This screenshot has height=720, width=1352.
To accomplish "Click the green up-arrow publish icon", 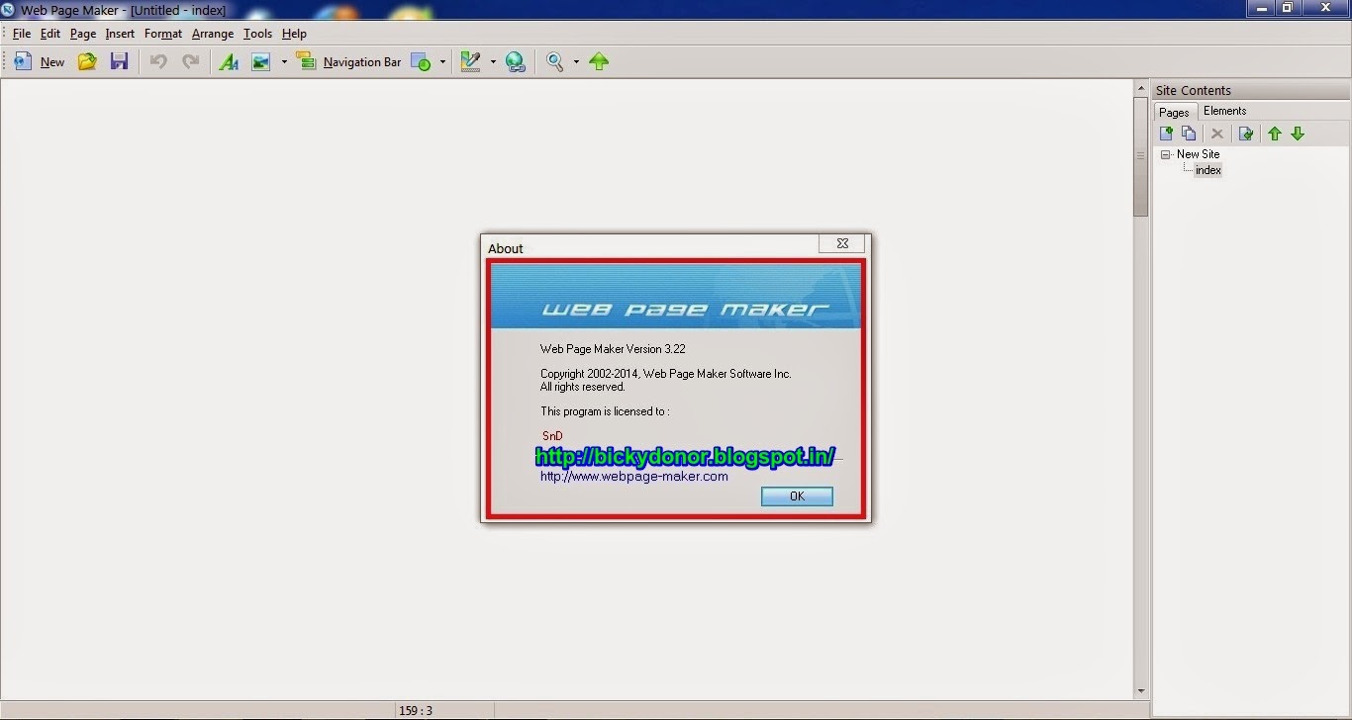I will (599, 62).
